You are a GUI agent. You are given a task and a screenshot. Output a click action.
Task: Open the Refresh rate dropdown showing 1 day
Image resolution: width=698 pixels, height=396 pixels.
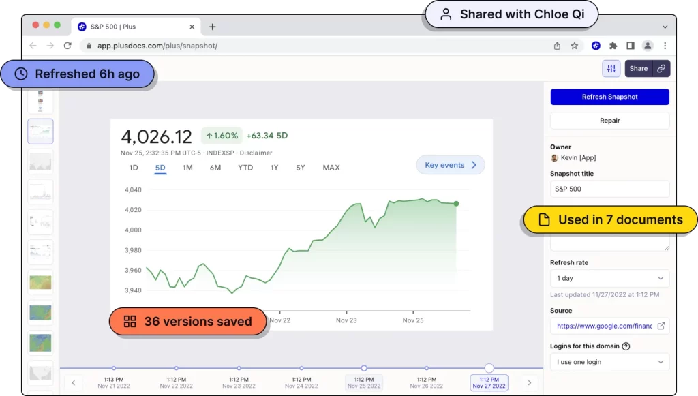click(609, 278)
